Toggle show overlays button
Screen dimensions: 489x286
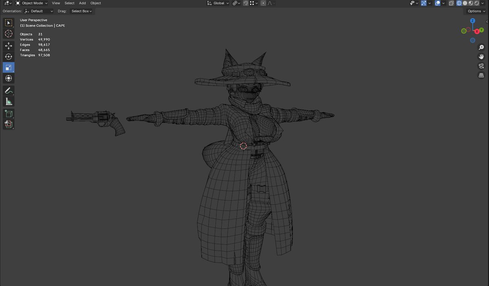point(438,3)
